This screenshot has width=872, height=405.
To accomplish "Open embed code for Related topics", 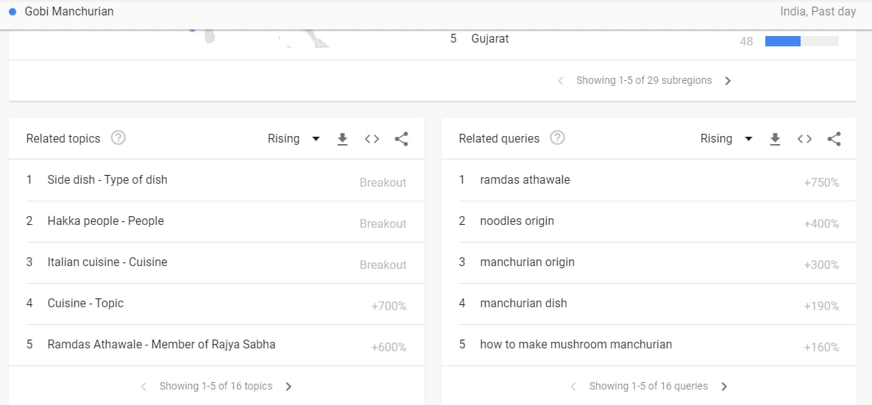I will (372, 139).
